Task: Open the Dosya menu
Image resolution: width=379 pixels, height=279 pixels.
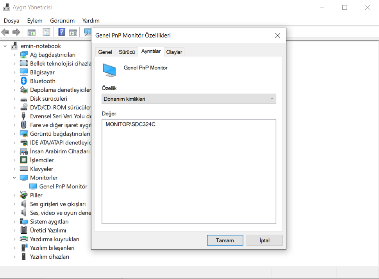Action: (11, 21)
